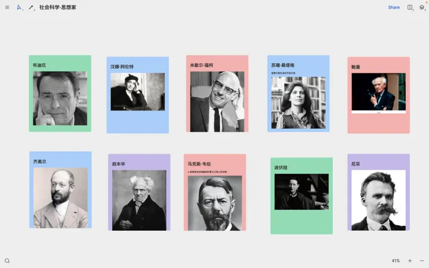Click the 叔本华 portrait image

point(139,200)
